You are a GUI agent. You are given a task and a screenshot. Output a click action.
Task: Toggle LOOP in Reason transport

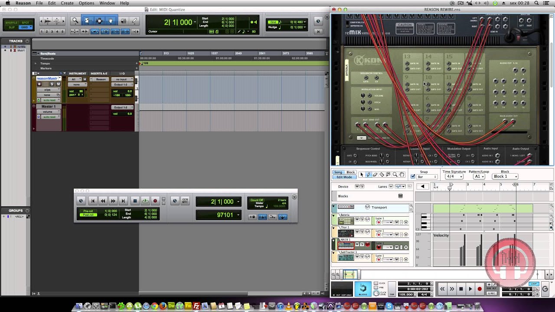(534, 284)
